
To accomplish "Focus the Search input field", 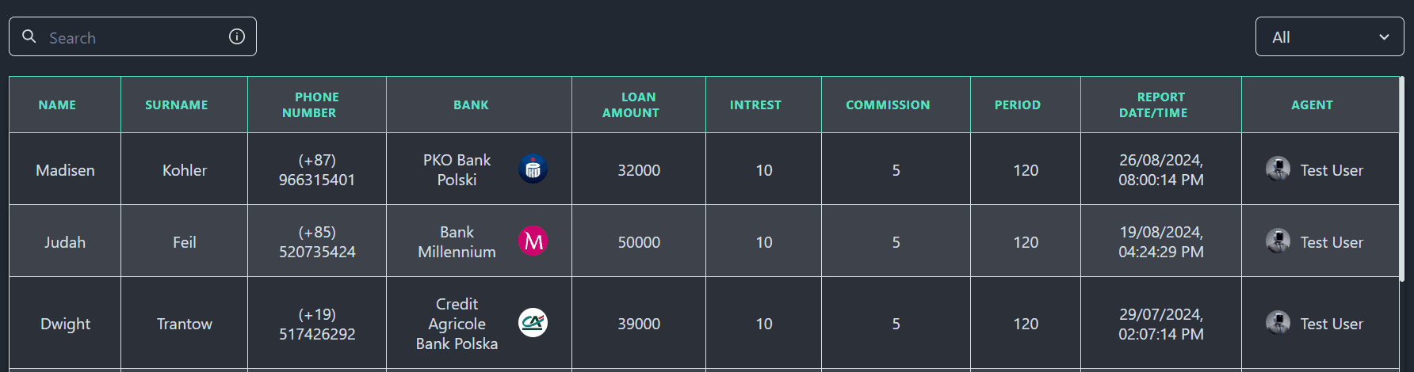I will pyautogui.click(x=132, y=36).
